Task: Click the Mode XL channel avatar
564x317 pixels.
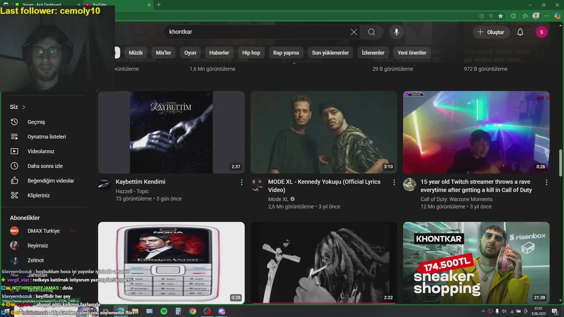Action: [x=257, y=184]
